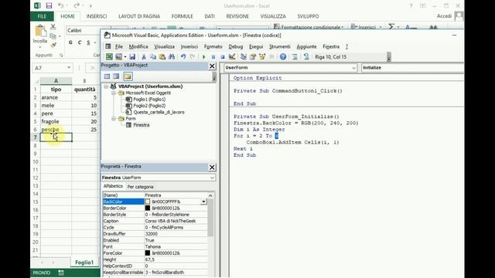Viewport: 495px width, 278px height.
Task: Open Excel FILE backstage tab
Action: click(x=42, y=16)
